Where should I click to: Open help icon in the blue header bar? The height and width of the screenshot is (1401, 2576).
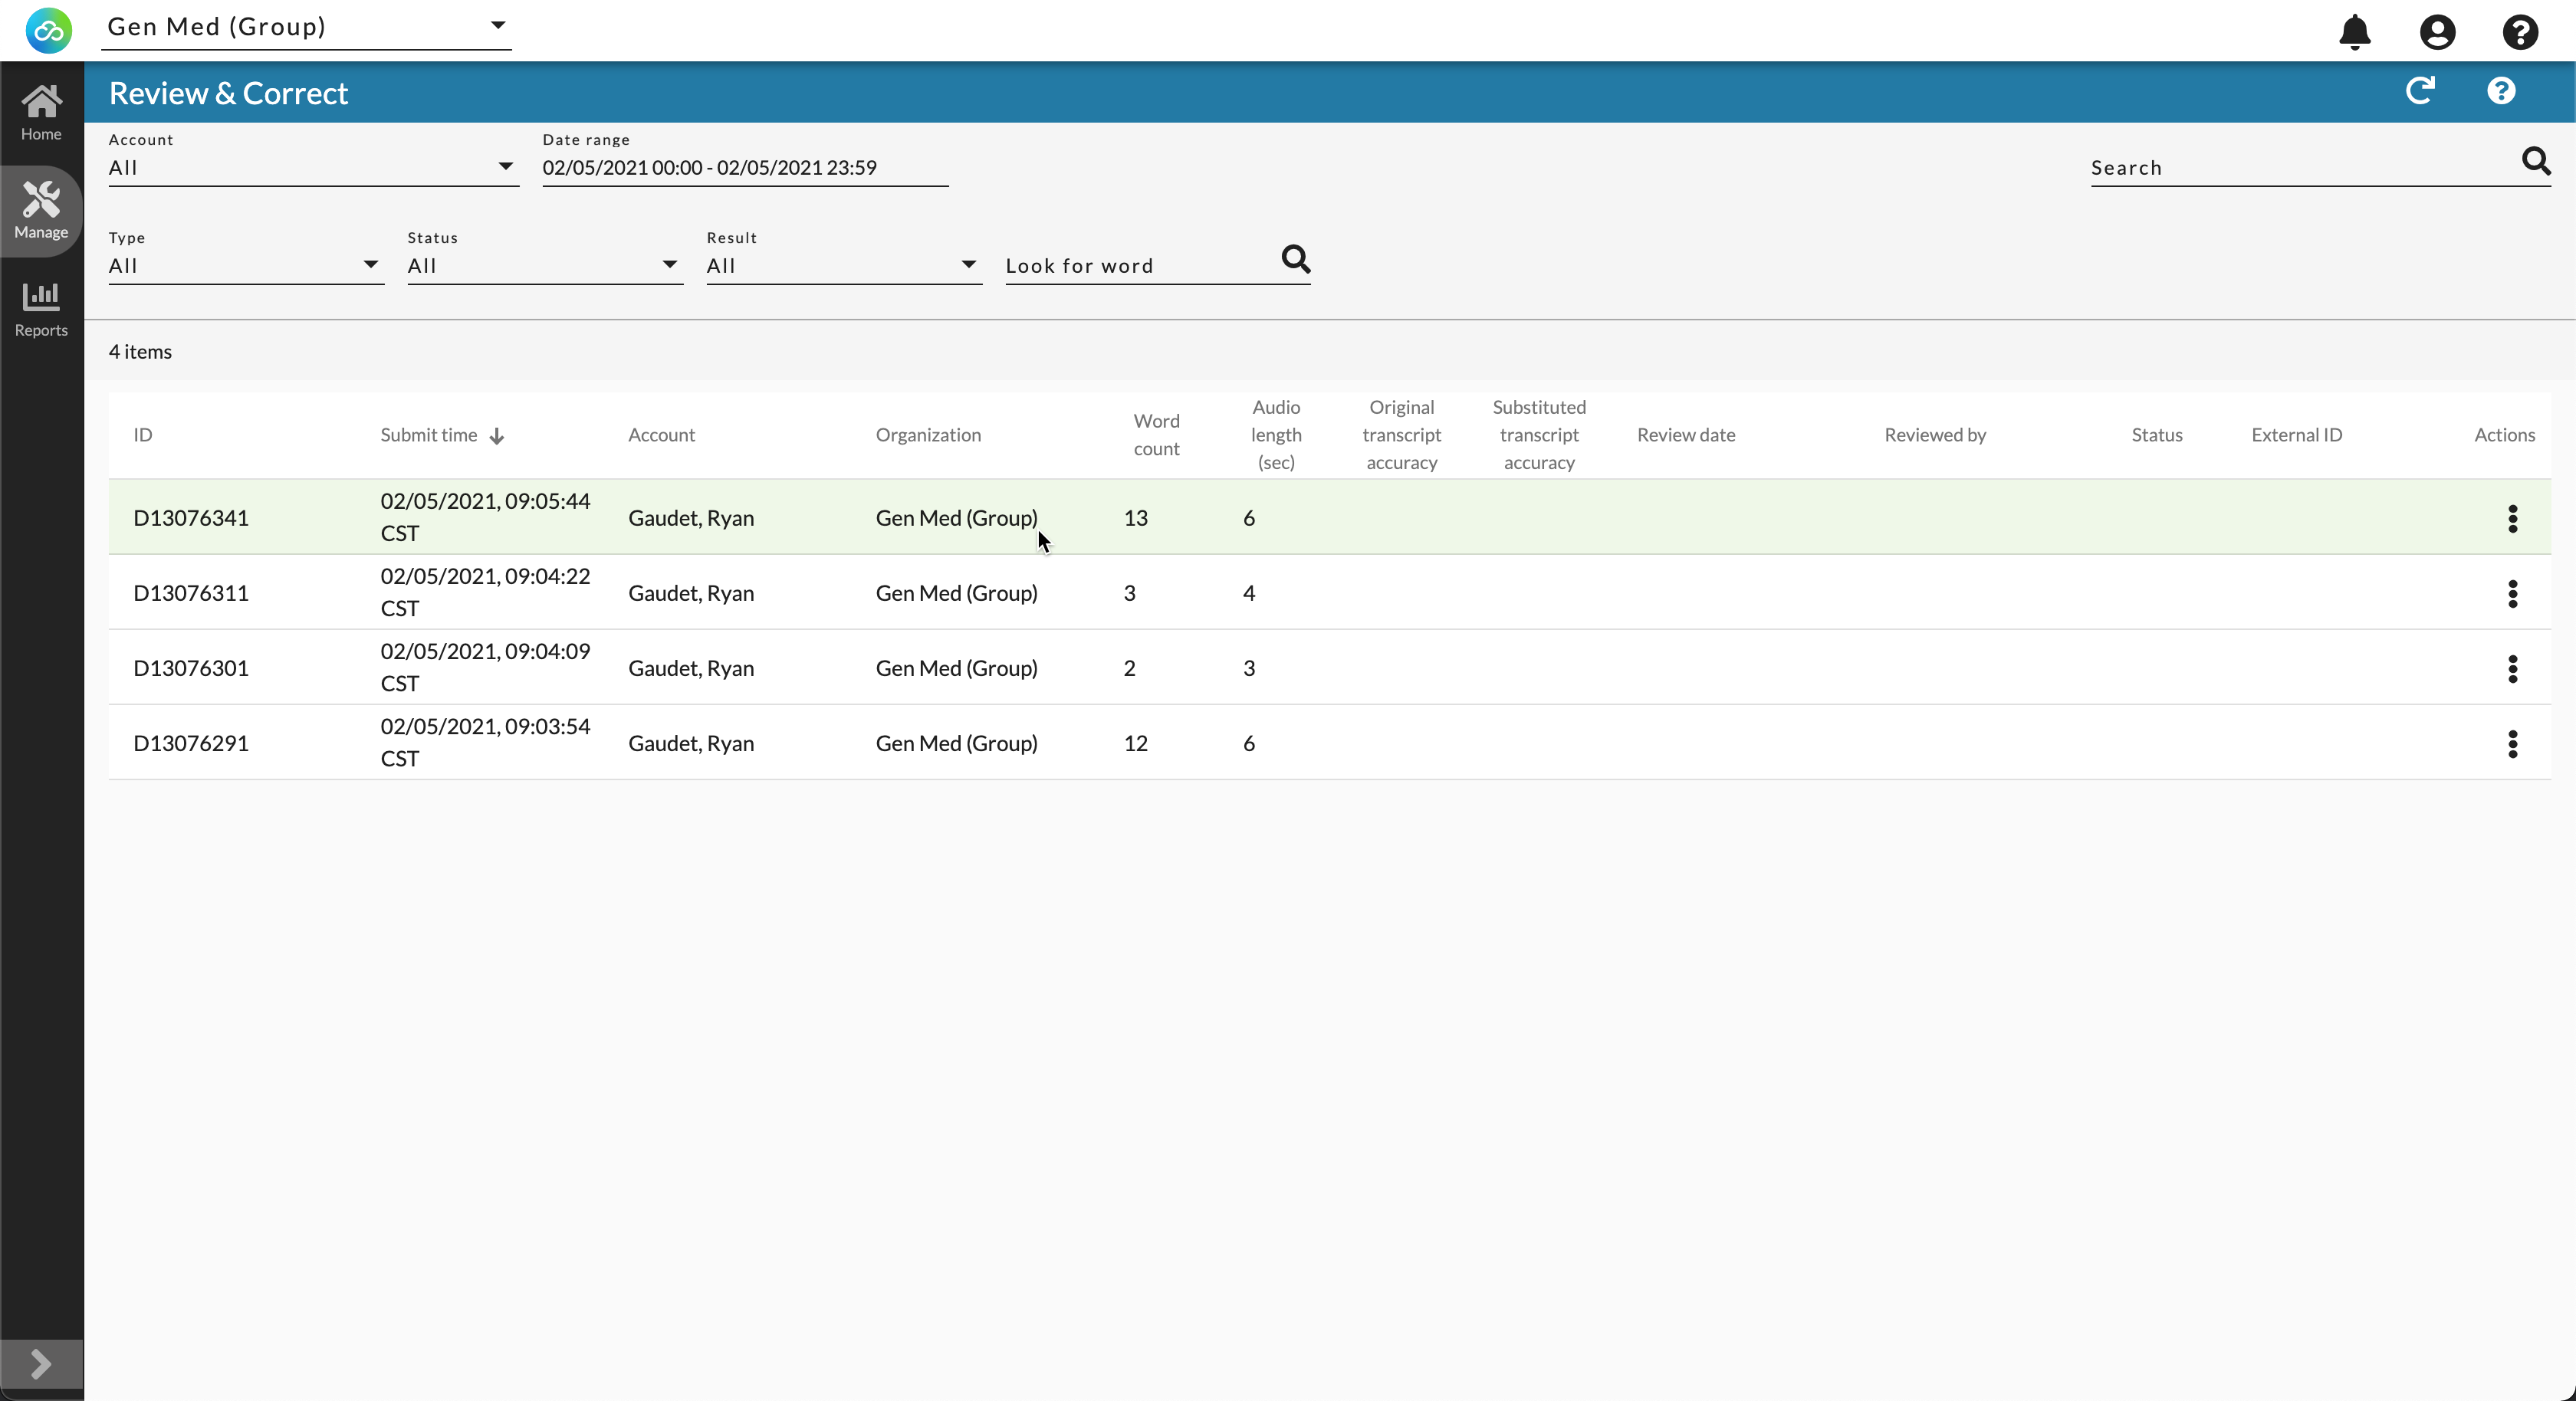[2501, 91]
